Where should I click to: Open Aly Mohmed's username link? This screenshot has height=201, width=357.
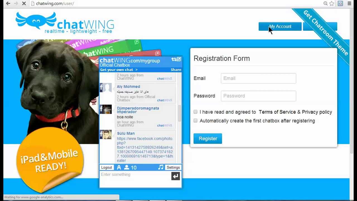(x=128, y=87)
